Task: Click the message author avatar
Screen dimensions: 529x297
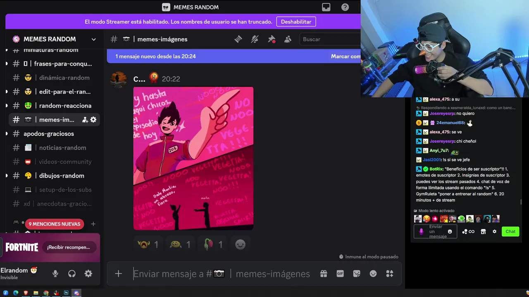Action: (119, 80)
